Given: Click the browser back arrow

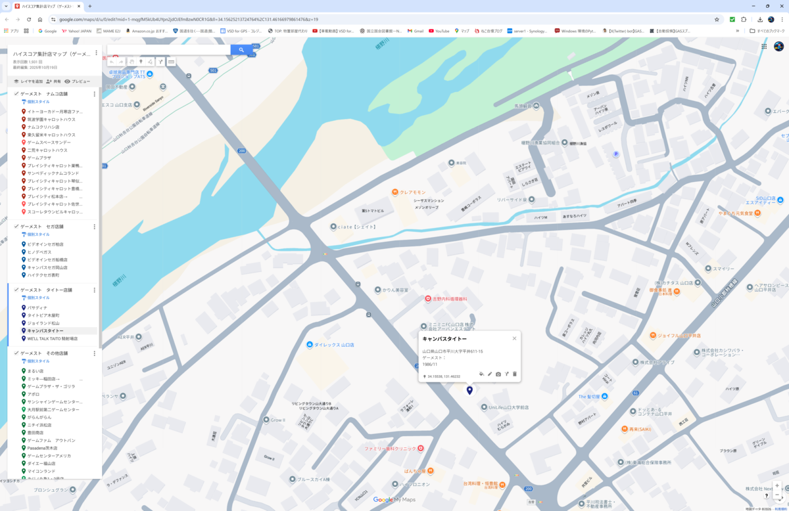Looking at the screenshot, I should [x=7, y=19].
